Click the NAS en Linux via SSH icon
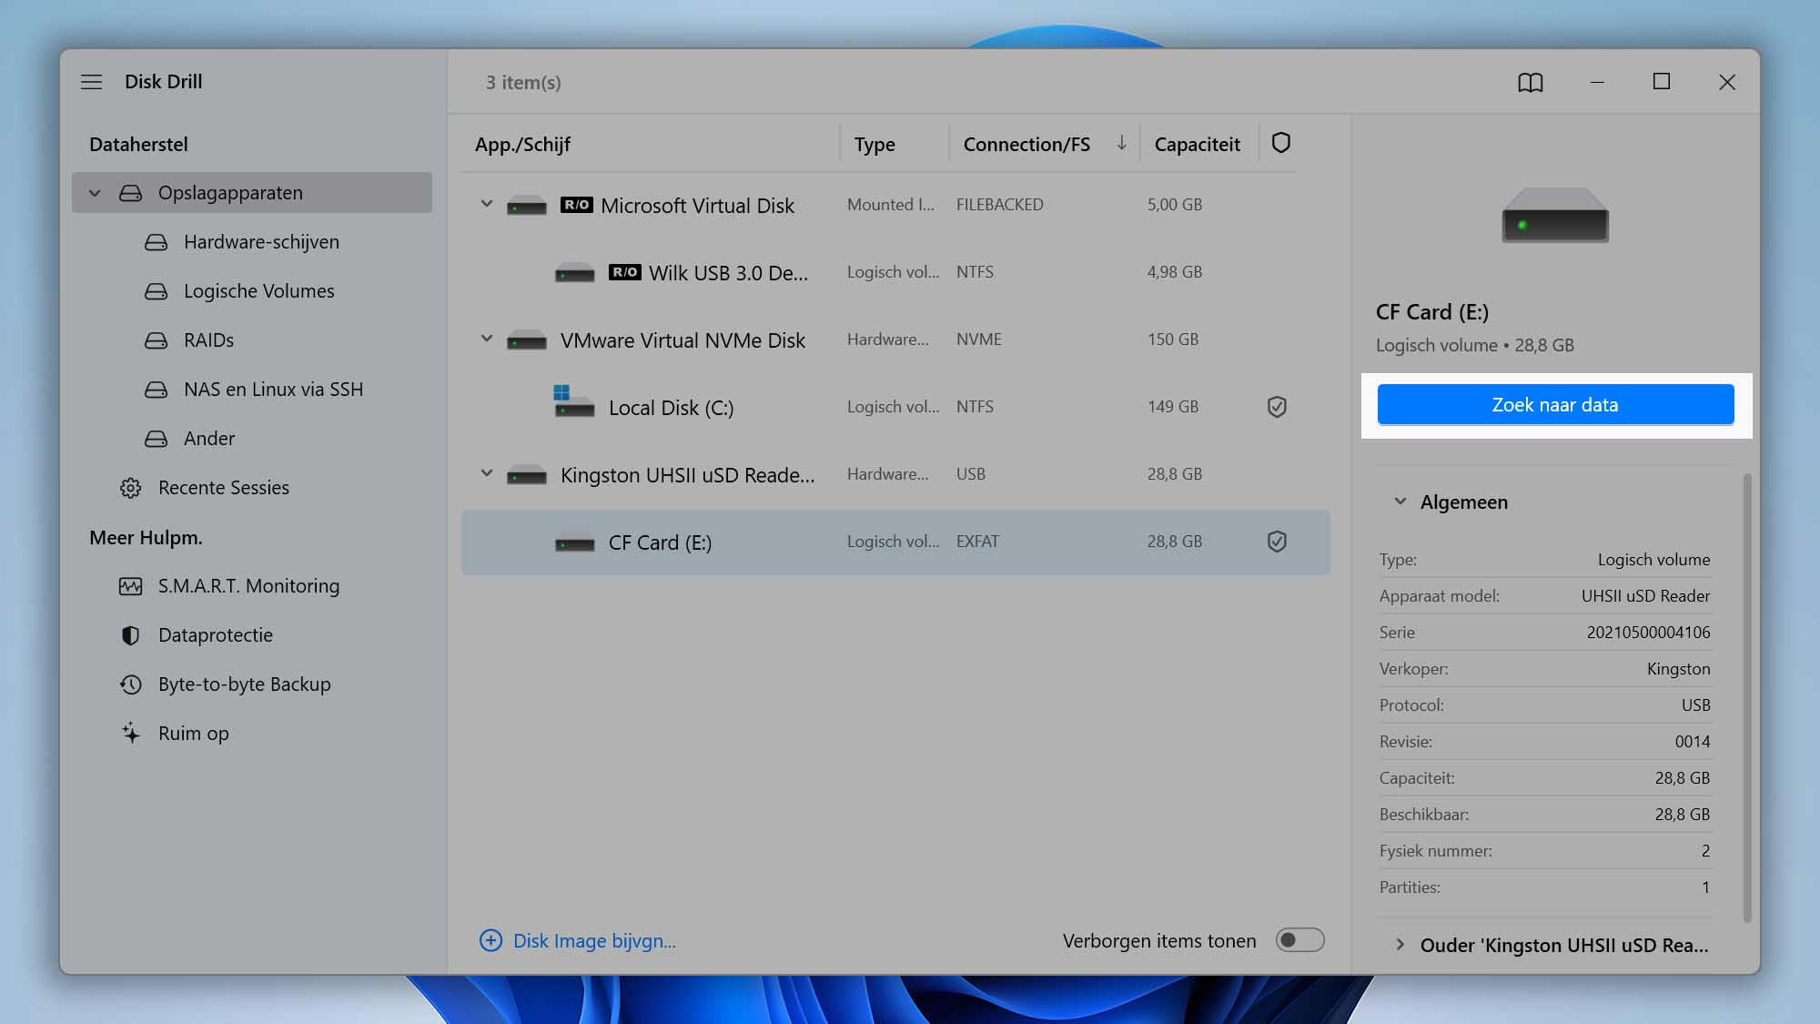Screen dimensions: 1820x1024 pos(157,390)
